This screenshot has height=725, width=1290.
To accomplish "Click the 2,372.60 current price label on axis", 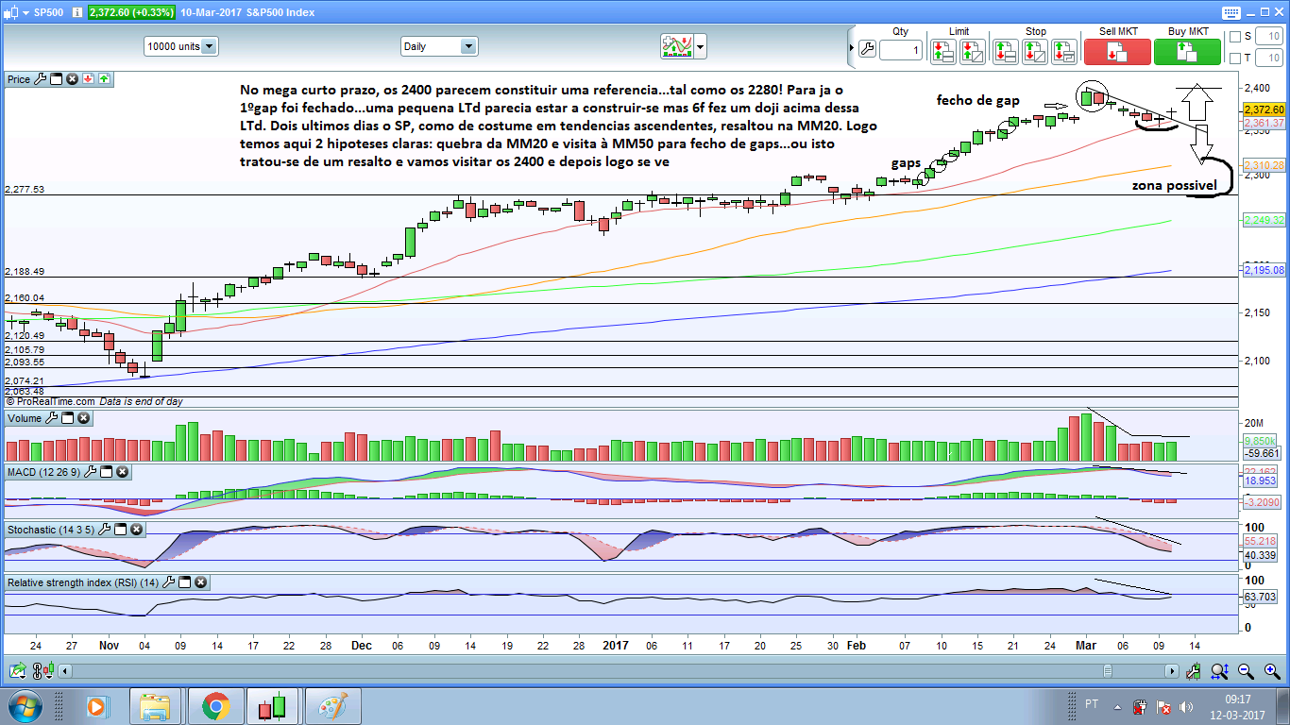I will tap(1265, 110).
